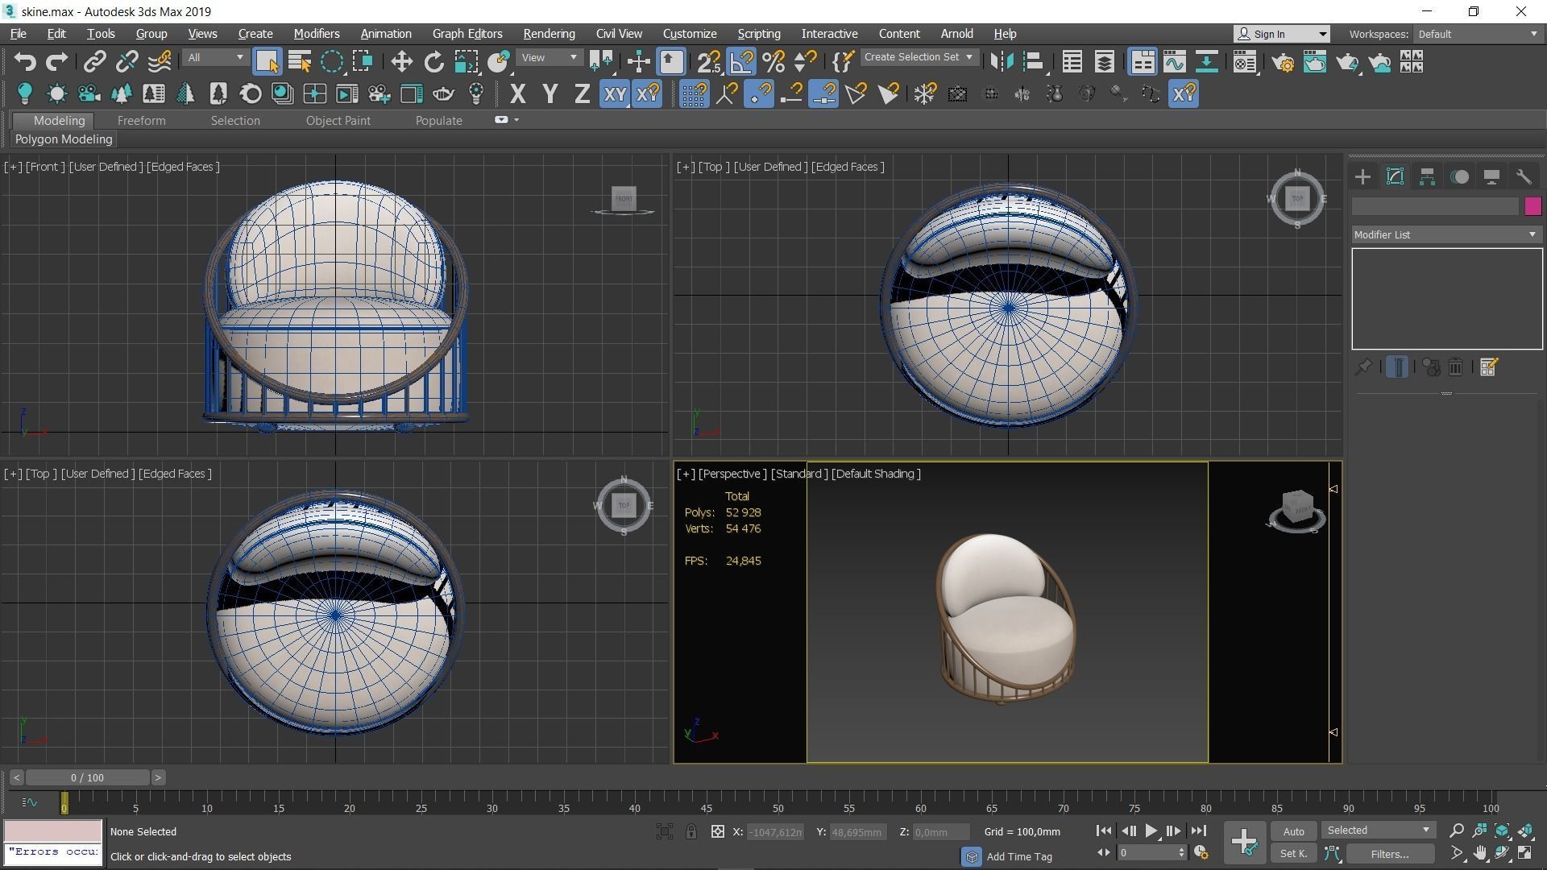Screen dimensions: 1547x870
Task: Click Remove modifier trash icon
Action: pyautogui.click(x=1455, y=367)
